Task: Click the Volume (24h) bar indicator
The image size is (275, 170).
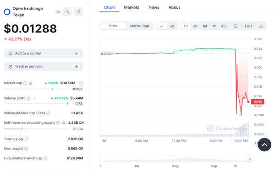Action: [36, 104]
